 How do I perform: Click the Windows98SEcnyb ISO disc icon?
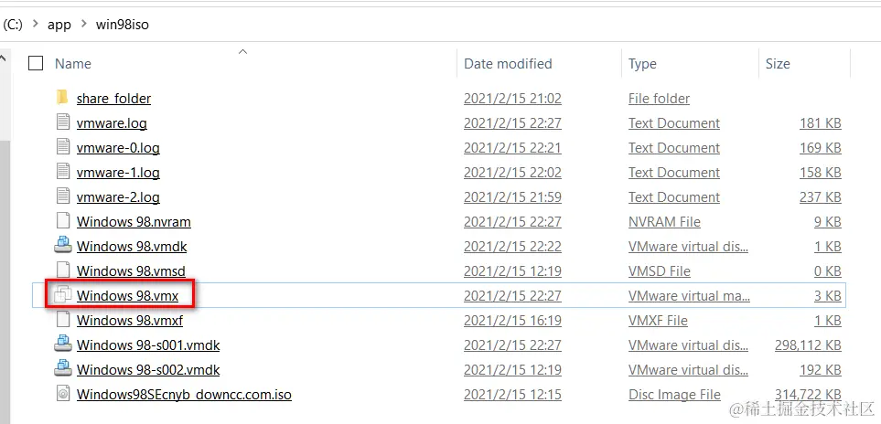click(x=63, y=394)
